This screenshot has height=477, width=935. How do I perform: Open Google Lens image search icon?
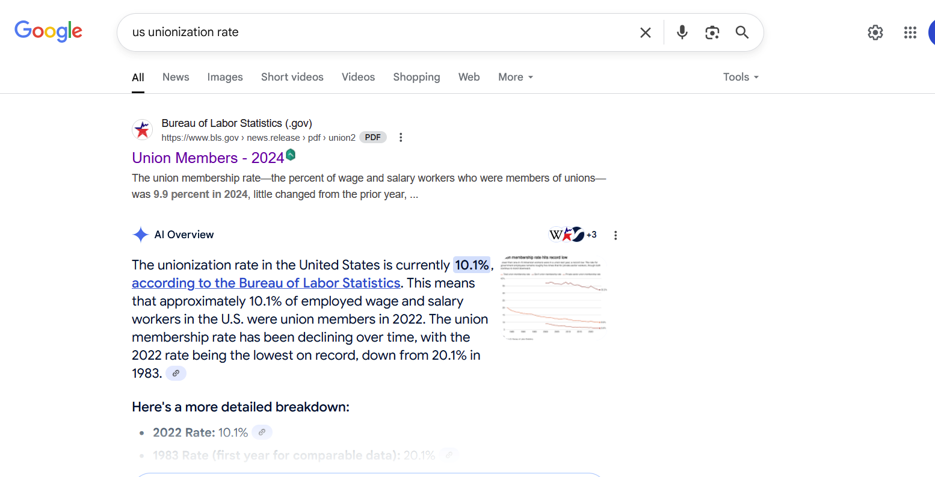pyautogui.click(x=712, y=32)
